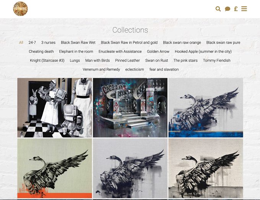The height and width of the screenshot is (200, 260).
Task: Select the Tommy Fiendish filter
Action: (x=216, y=60)
